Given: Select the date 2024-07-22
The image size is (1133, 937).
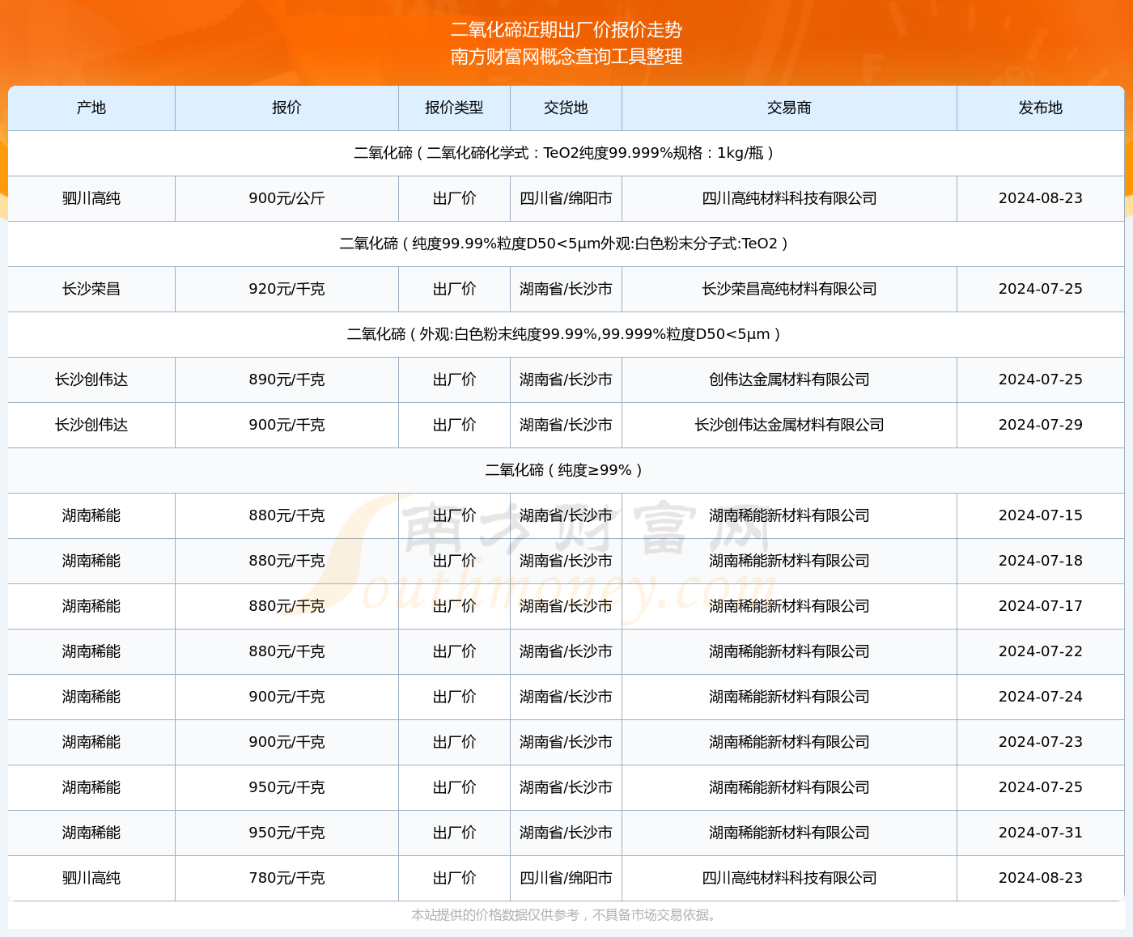Looking at the screenshot, I should coord(1041,651).
